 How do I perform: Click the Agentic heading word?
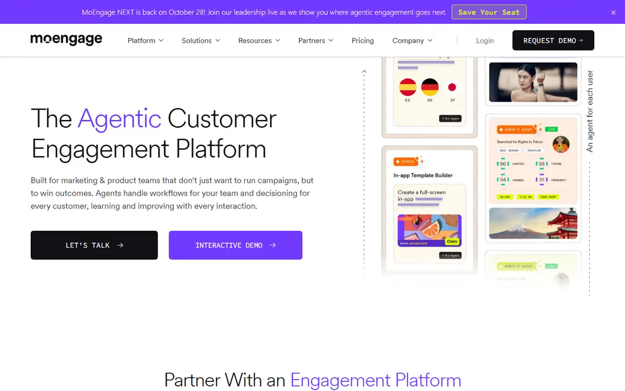119,119
